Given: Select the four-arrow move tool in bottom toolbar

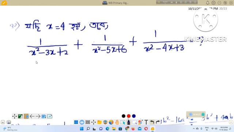Looking at the screenshot, I should 94,122.
